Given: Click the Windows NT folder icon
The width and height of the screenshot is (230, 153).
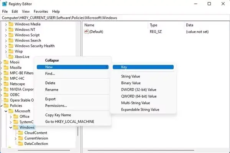Looking at the screenshot, I should click(11, 30).
